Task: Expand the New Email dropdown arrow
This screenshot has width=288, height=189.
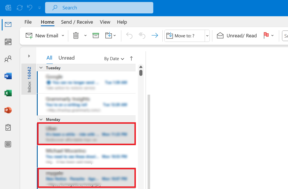Action: (x=63, y=36)
